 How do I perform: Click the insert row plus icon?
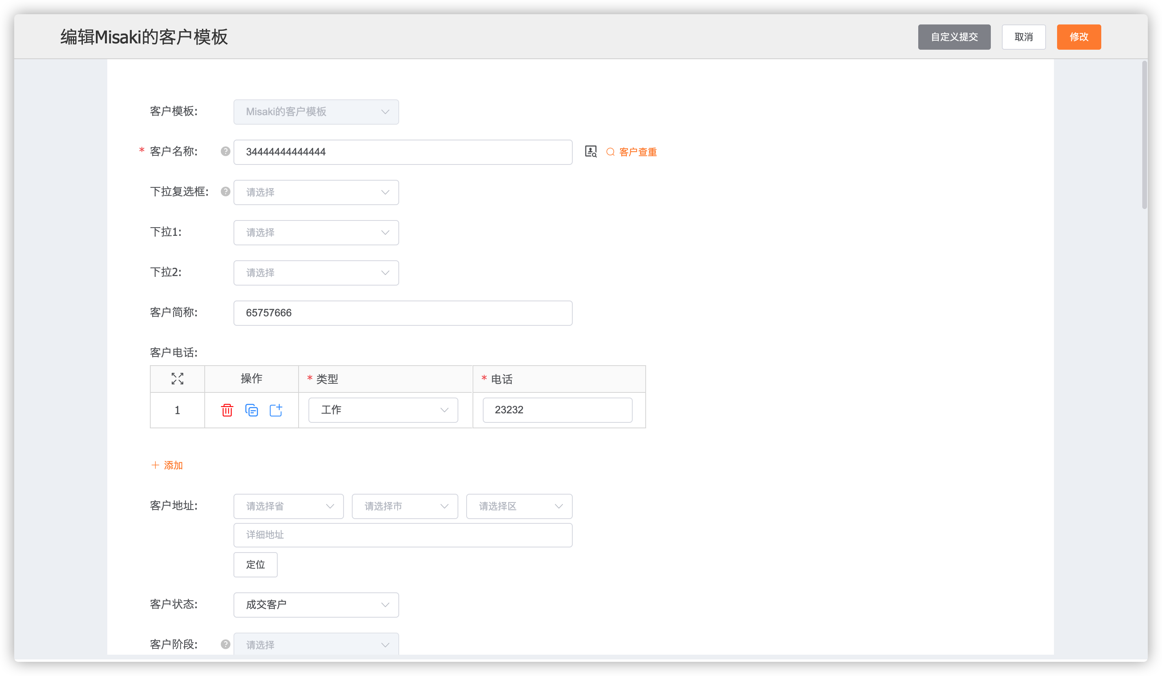(276, 410)
